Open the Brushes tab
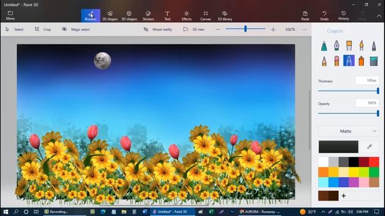385x216 pixels. pos(91,16)
